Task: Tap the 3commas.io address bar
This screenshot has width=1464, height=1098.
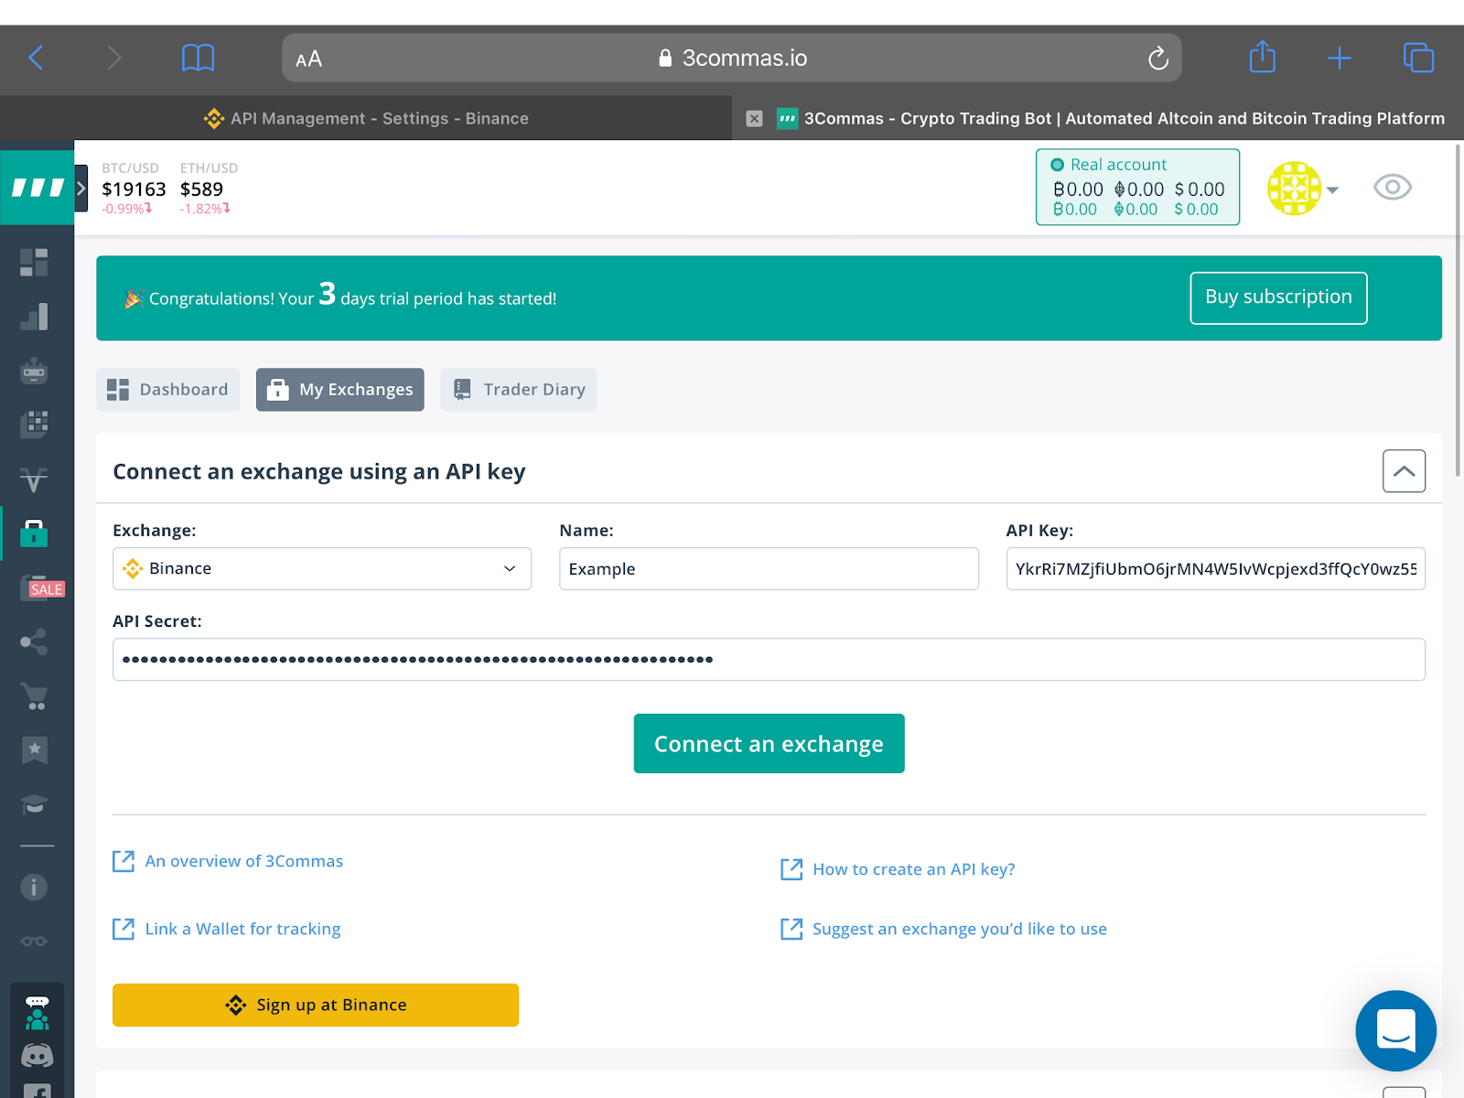Action: (x=732, y=59)
